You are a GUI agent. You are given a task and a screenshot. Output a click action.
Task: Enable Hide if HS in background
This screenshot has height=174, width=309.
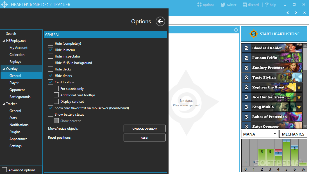coord(51,63)
